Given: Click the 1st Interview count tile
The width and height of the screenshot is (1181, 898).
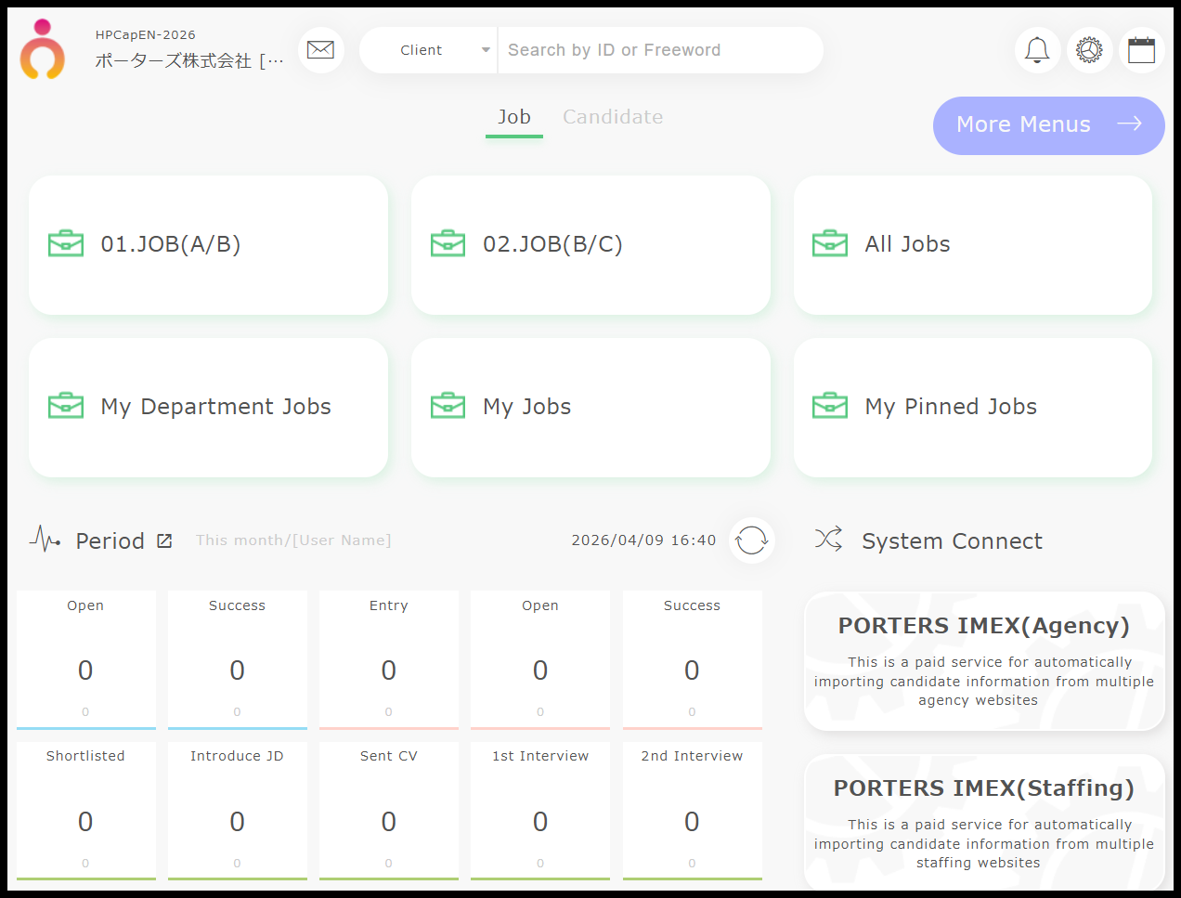Looking at the screenshot, I should (540, 810).
